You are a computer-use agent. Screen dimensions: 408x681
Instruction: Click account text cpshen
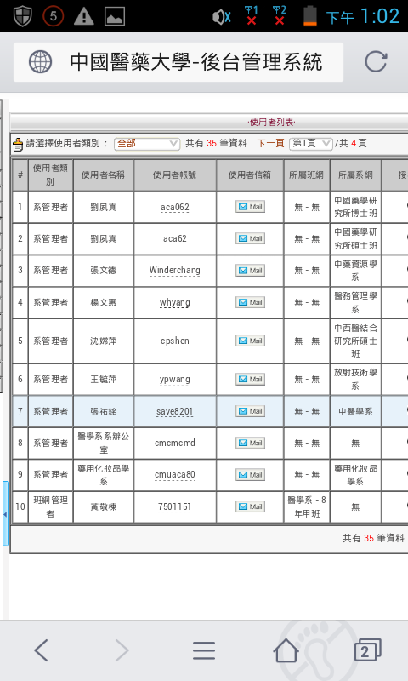[x=175, y=341]
